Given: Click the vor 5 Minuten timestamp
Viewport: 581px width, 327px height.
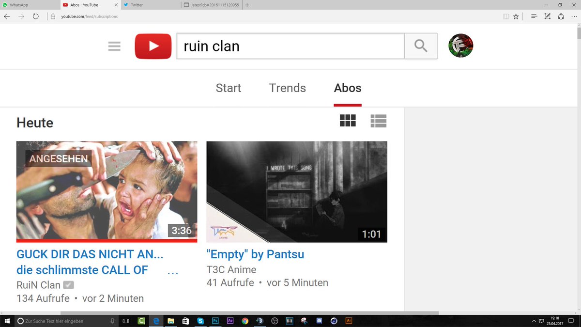Looking at the screenshot, I should point(297,282).
